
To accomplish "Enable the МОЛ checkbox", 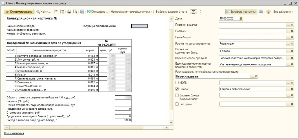I will click(x=177, y=83).
